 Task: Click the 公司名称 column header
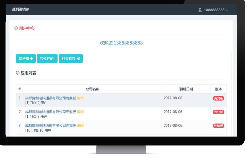click(x=92, y=89)
